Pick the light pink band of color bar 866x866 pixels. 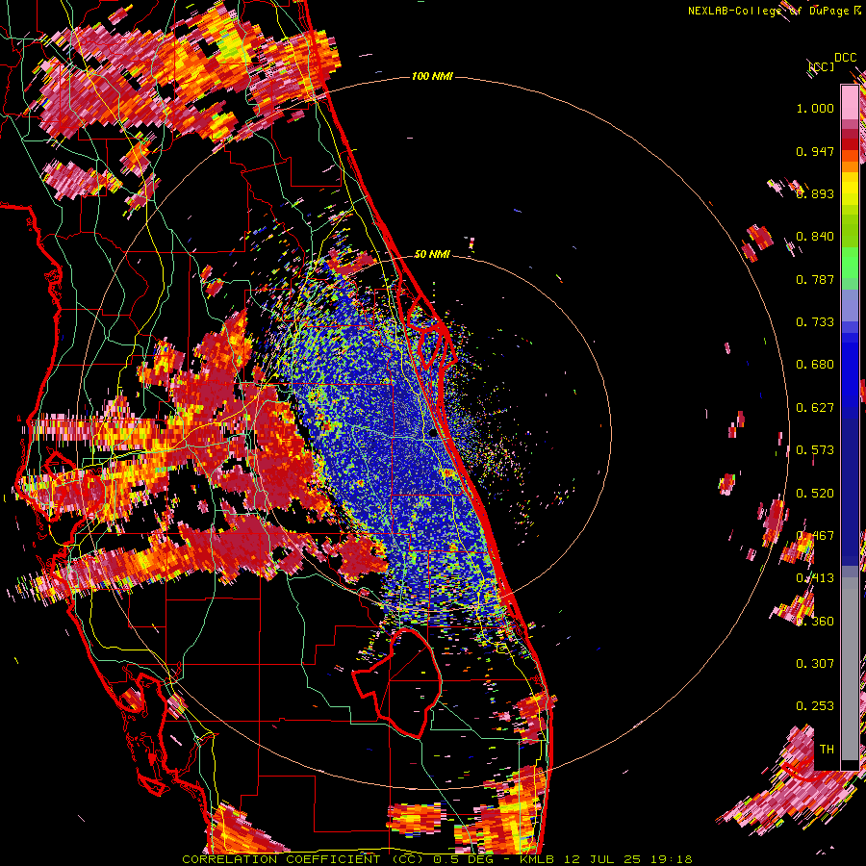pos(850,102)
